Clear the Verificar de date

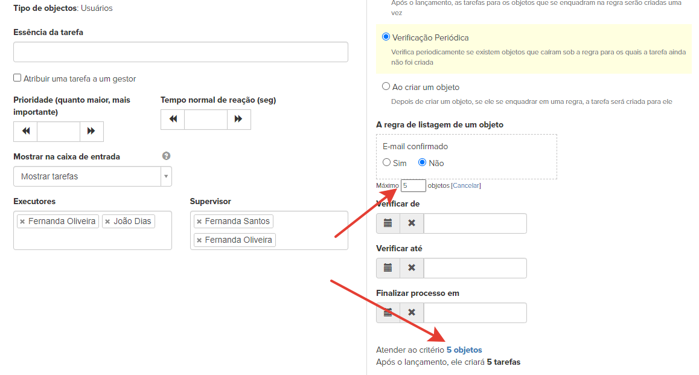pyautogui.click(x=412, y=223)
